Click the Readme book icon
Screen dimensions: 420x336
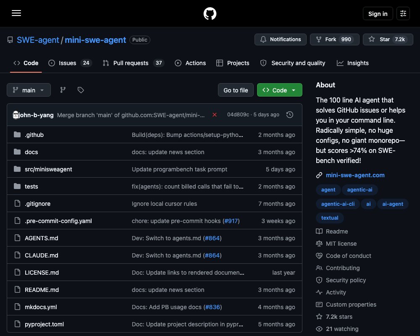coord(319,231)
